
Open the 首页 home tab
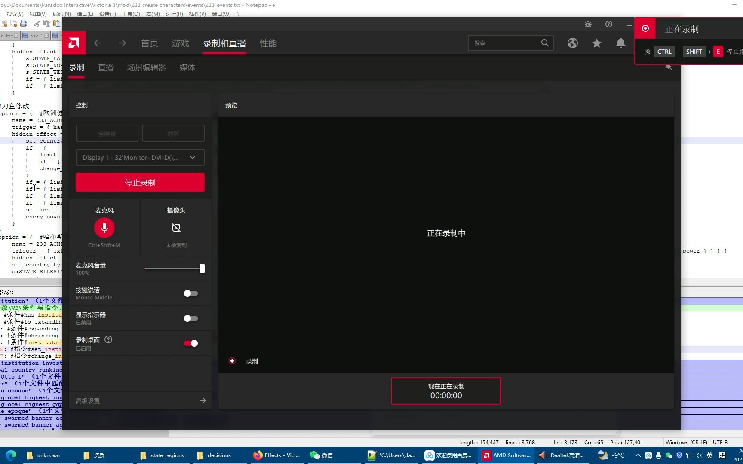click(150, 43)
